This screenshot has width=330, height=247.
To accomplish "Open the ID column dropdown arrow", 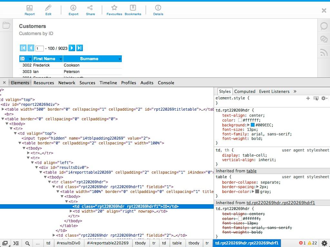I will (x=30, y=59).
